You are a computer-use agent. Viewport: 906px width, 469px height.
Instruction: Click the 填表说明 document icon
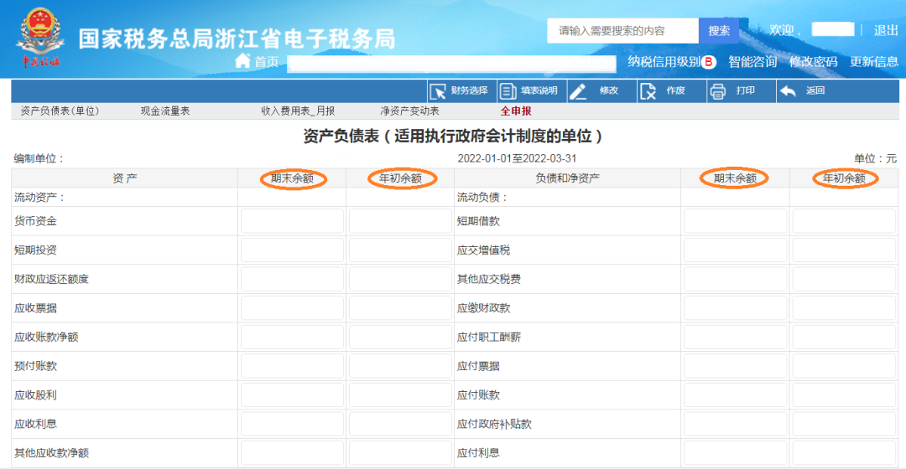508,91
